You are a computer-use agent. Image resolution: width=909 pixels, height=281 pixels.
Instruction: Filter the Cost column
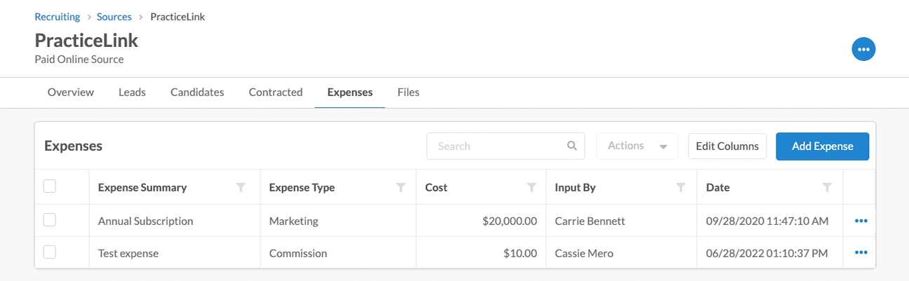tap(532, 187)
